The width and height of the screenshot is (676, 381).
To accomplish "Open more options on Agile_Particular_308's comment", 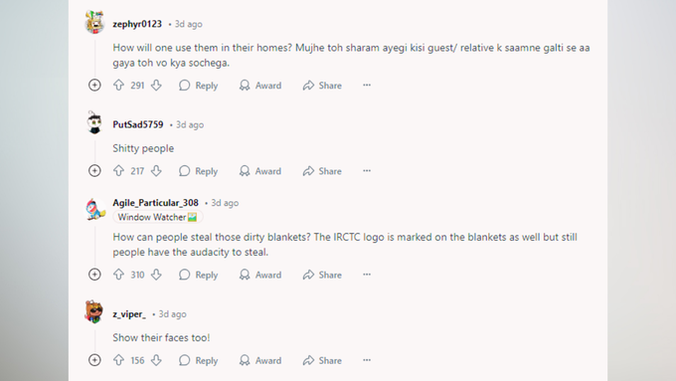I will (367, 275).
